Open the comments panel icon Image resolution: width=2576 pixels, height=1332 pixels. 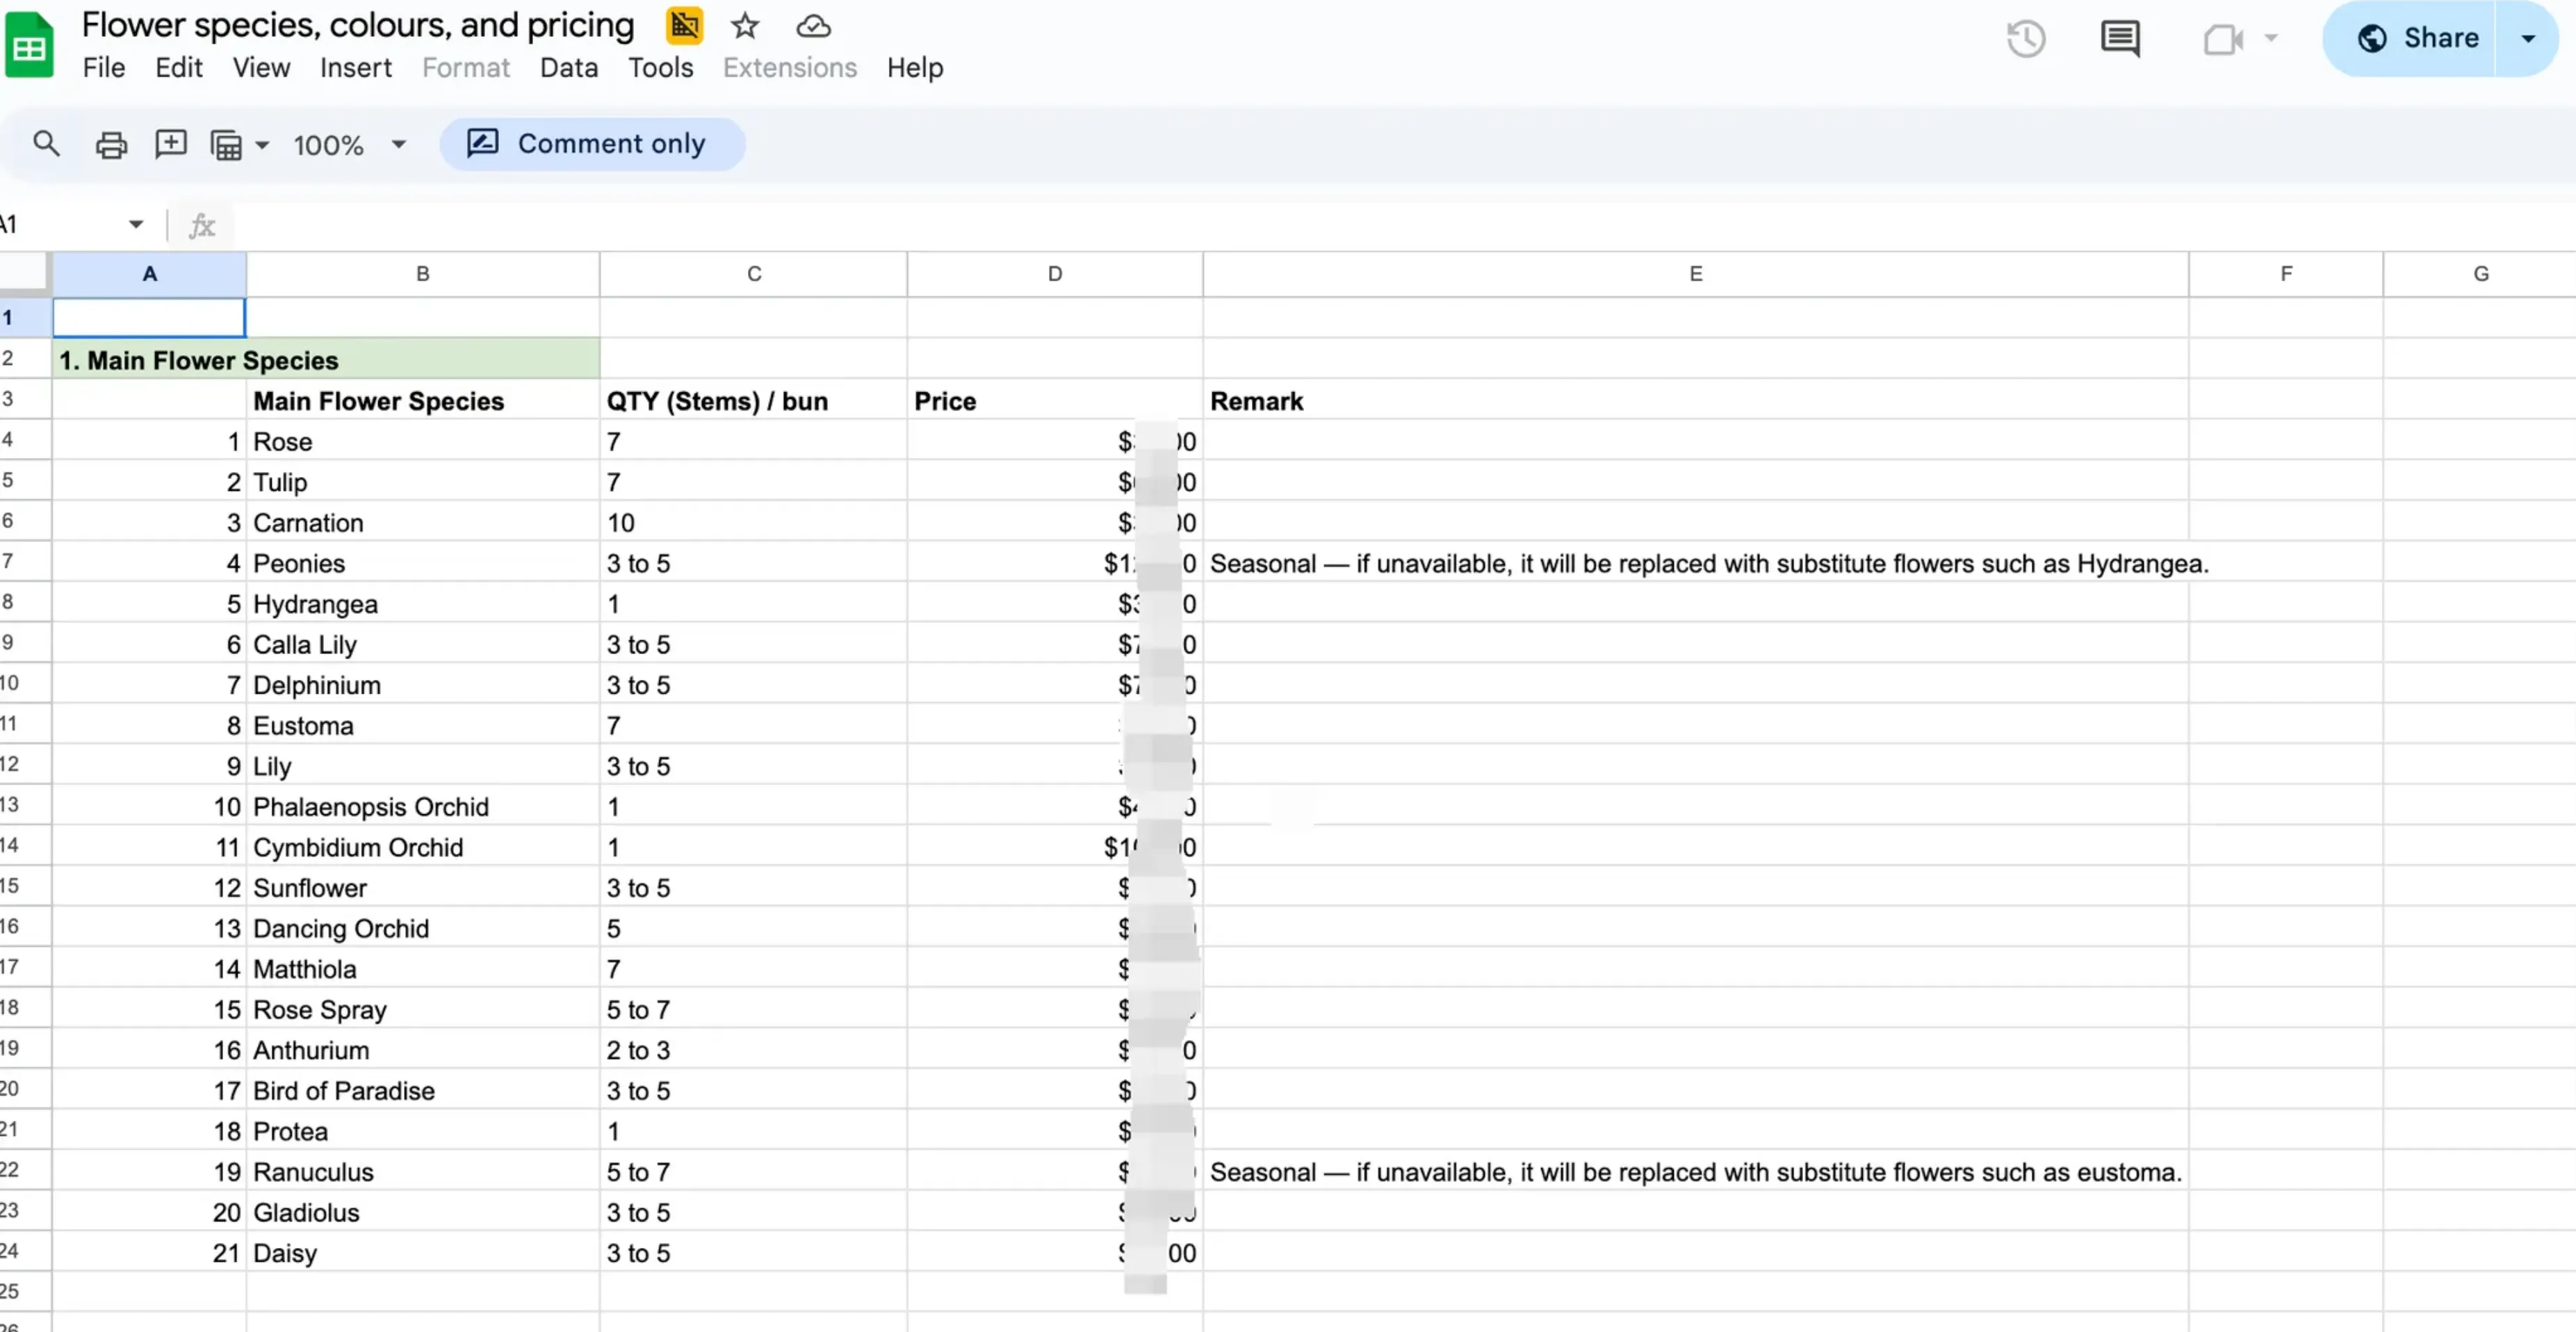point(2120,39)
